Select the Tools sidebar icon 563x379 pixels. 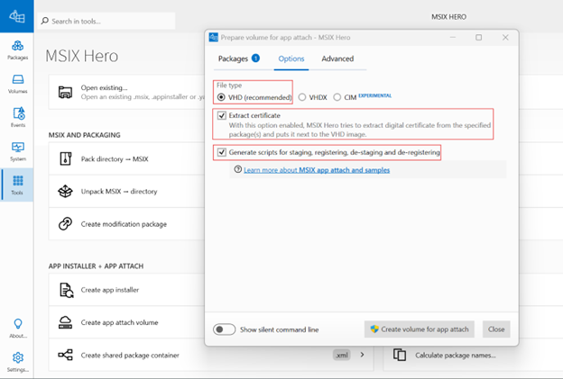click(x=17, y=183)
